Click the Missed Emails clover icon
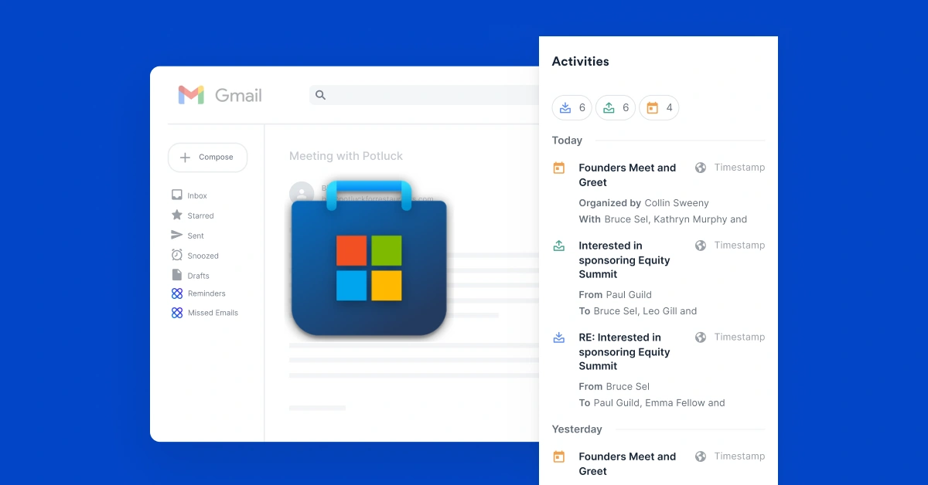The height and width of the screenshot is (485, 928). coord(177,313)
